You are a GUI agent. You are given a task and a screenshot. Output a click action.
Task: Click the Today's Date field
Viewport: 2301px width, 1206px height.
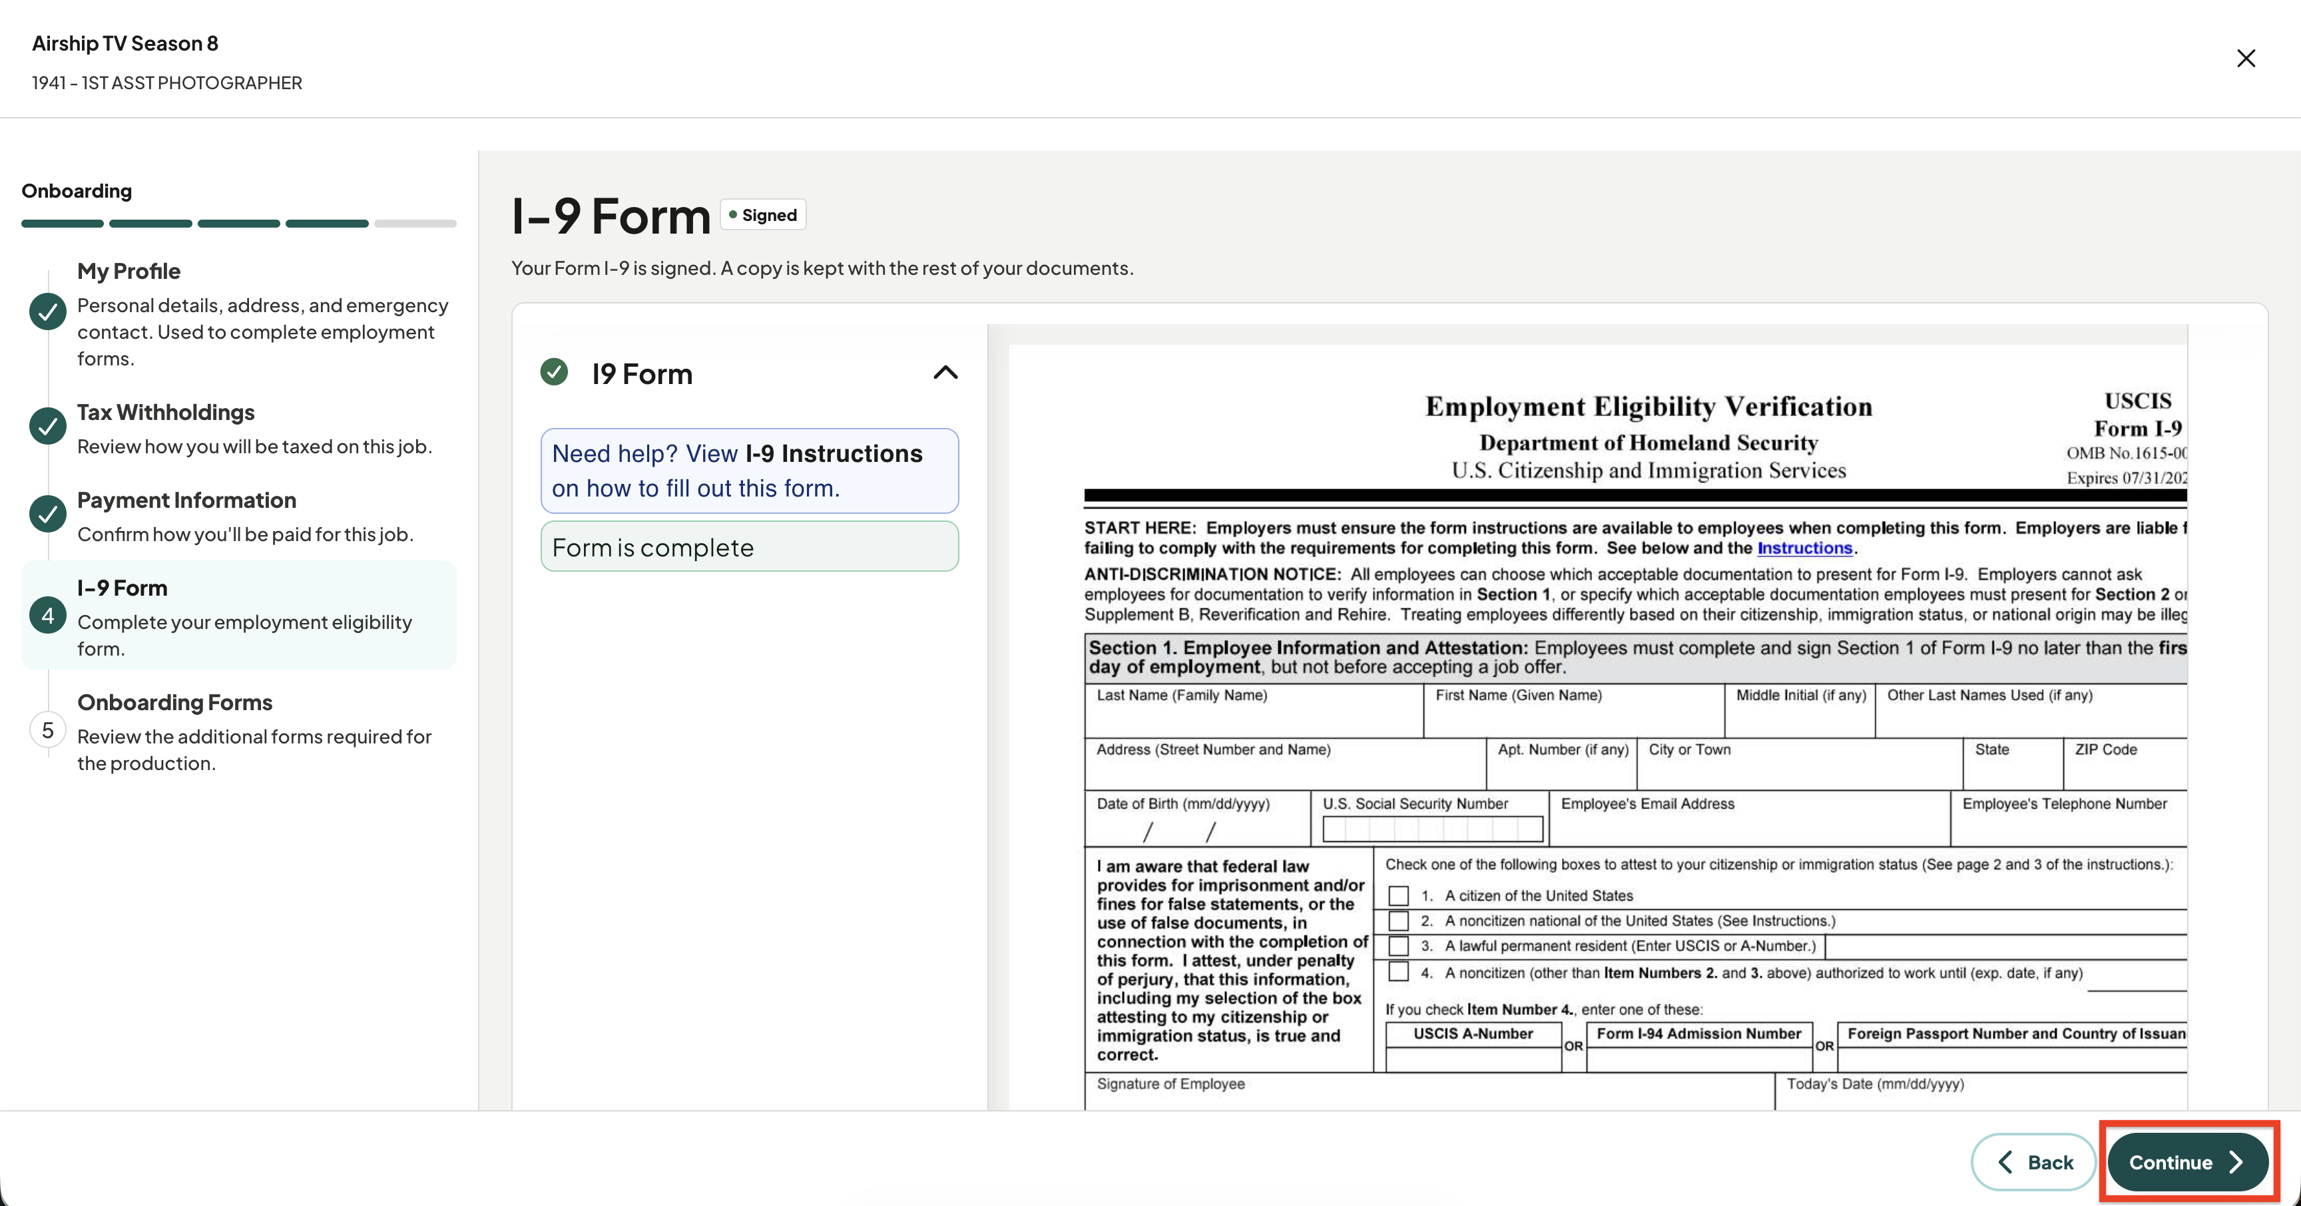[1981, 1092]
